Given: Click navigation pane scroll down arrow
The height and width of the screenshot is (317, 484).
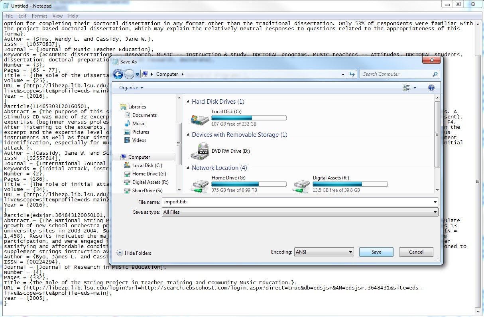Looking at the screenshot, I should click(x=179, y=190).
